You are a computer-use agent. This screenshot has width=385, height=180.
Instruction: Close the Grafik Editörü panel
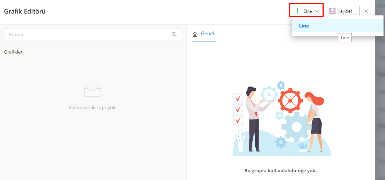366,11
